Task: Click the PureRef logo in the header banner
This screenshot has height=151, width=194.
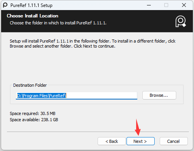Action: click(x=181, y=21)
